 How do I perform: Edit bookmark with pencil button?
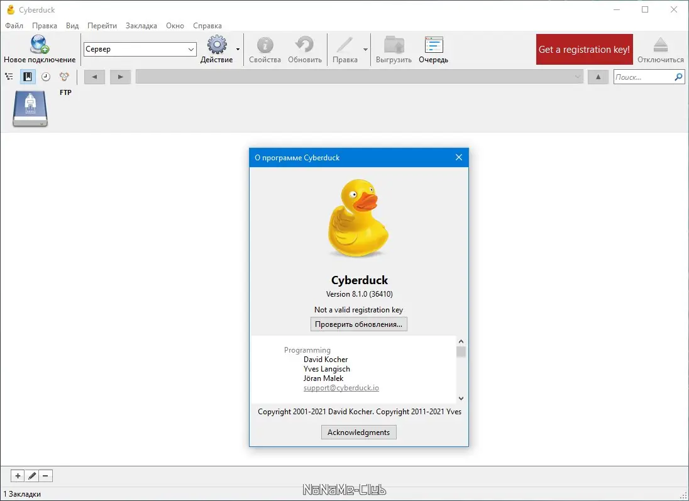[31, 476]
